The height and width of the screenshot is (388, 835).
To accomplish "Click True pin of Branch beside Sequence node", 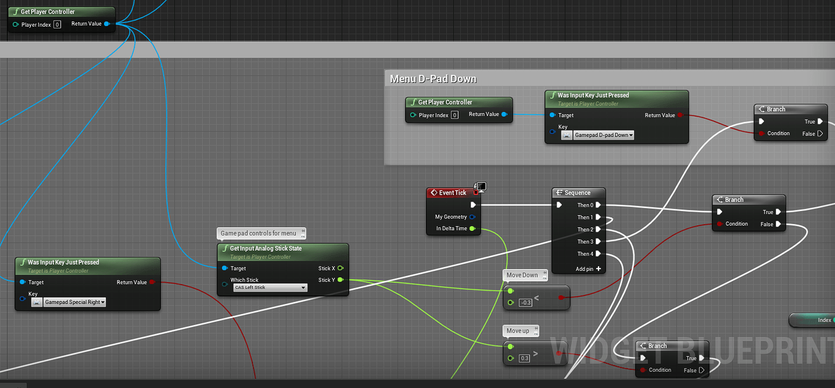I will coord(779,212).
